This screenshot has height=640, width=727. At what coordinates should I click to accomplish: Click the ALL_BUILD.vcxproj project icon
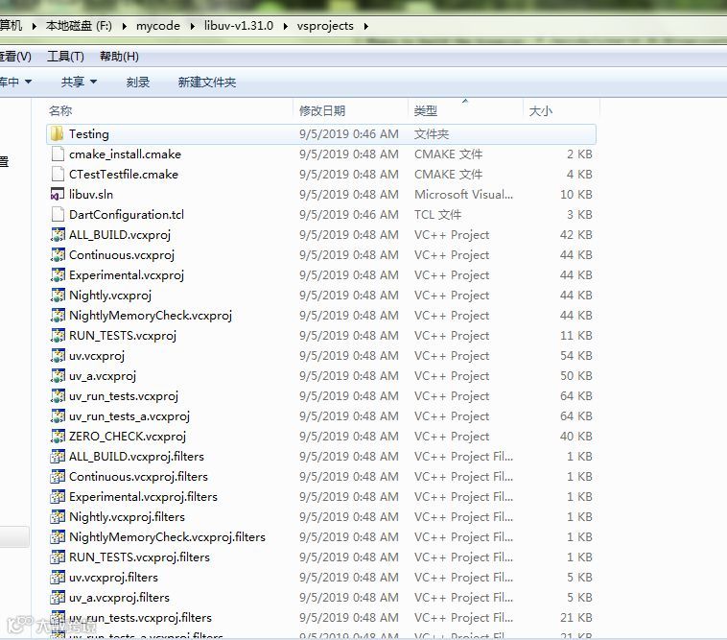point(58,235)
